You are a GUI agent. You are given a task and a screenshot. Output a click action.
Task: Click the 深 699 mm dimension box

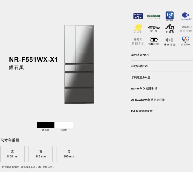pyautogui.click(x=69, y=154)
